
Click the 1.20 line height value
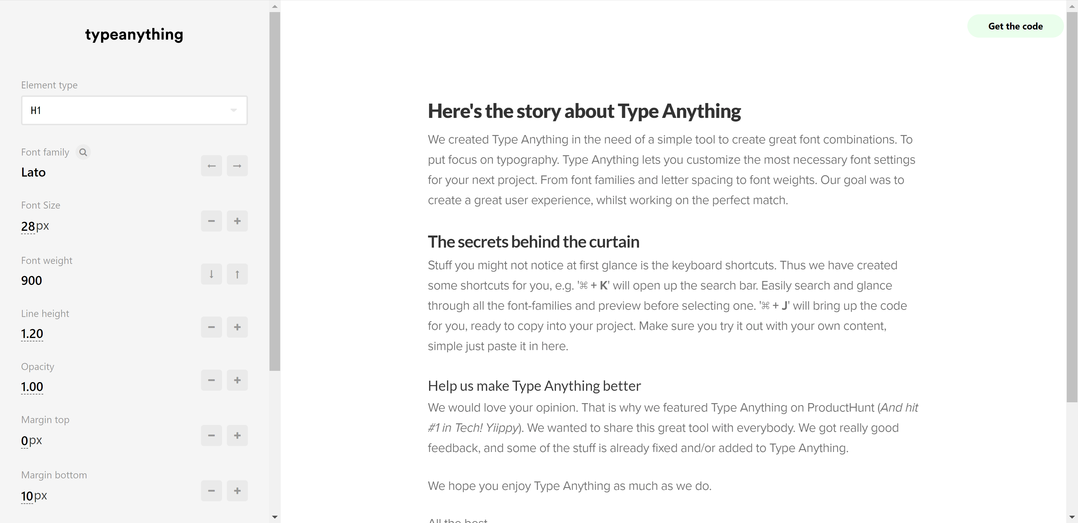pos(32,334)
